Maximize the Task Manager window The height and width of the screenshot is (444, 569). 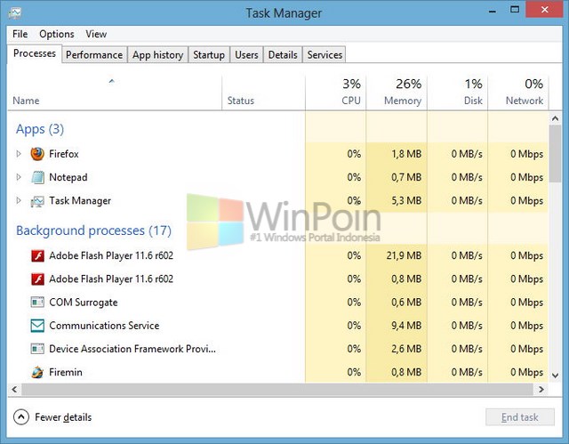coord(515,10)
